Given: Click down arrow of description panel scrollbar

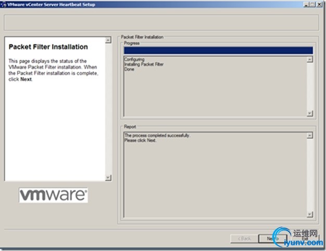Looking at the screenshot, I should coord(108,178).
